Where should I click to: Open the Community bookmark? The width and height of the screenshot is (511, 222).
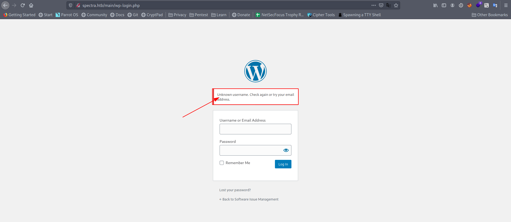[x=94, y=15]
